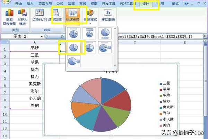Select the single layout in third gallery row

(x=74, y=61)
